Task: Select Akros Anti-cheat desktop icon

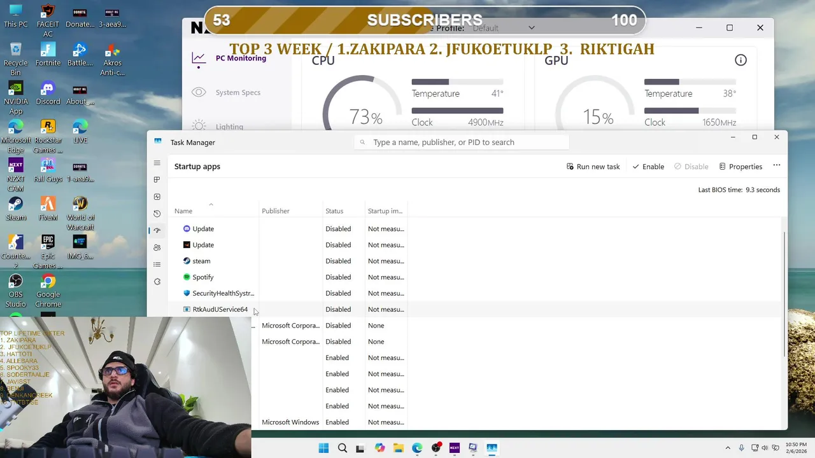Action: [112, 59]
